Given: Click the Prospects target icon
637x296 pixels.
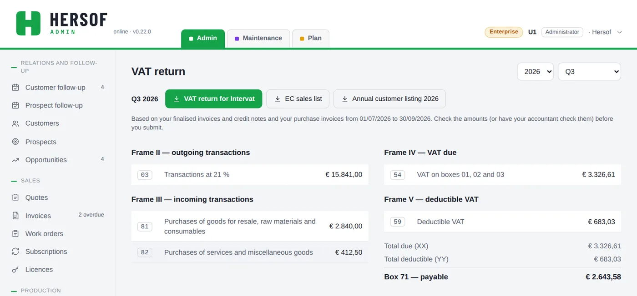Looking at the screenshot, I should (15, 142).
